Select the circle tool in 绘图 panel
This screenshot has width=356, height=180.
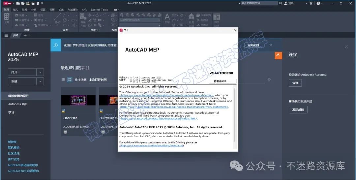coord(65,20)
